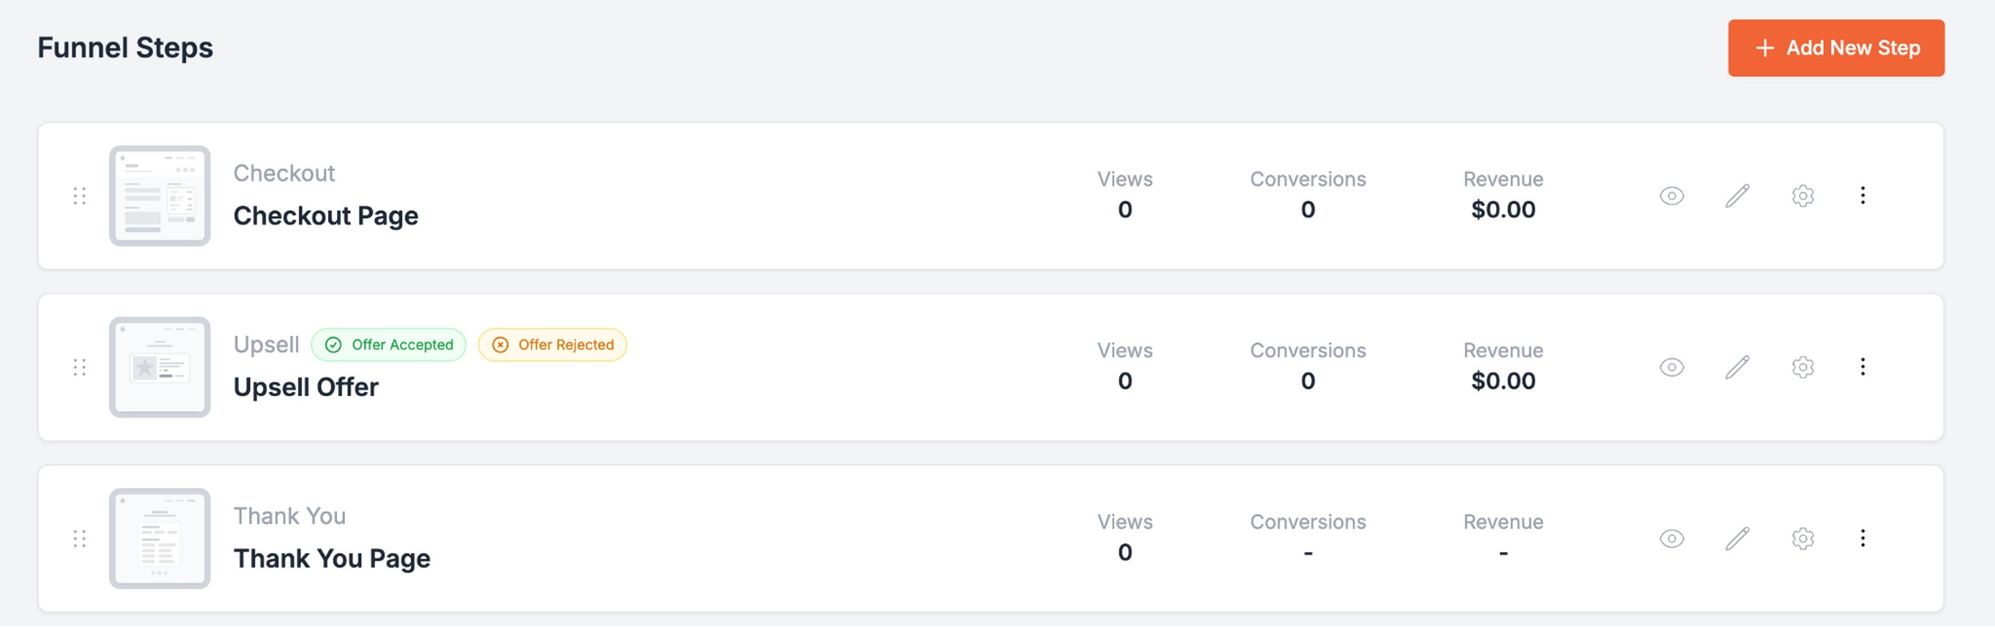This screenshot has width=1995, height=627.
Task: Grab the Thank You Page drag handle
Action: click(80, 538)
